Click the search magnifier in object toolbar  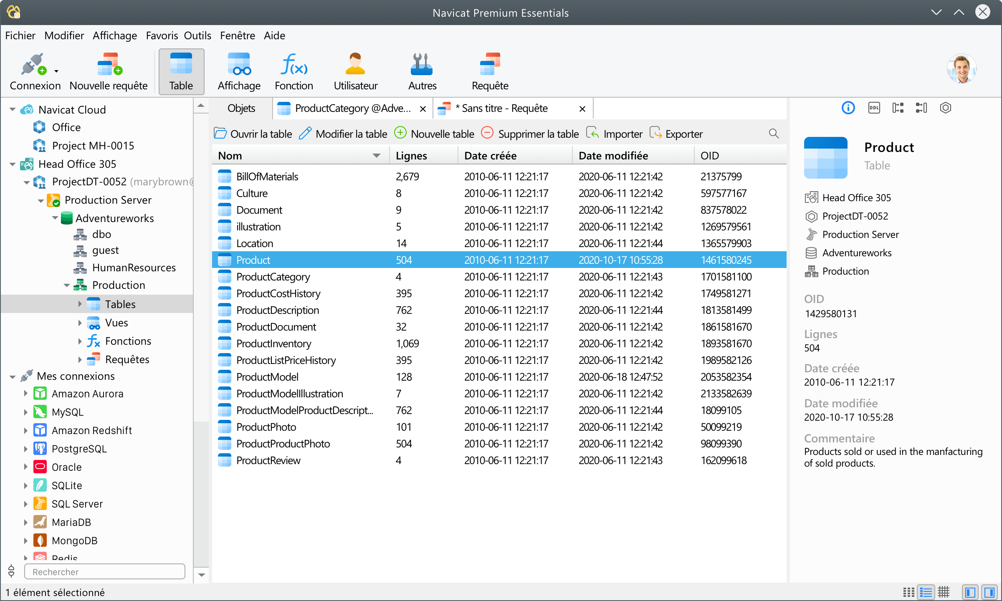tap(774, 134)
